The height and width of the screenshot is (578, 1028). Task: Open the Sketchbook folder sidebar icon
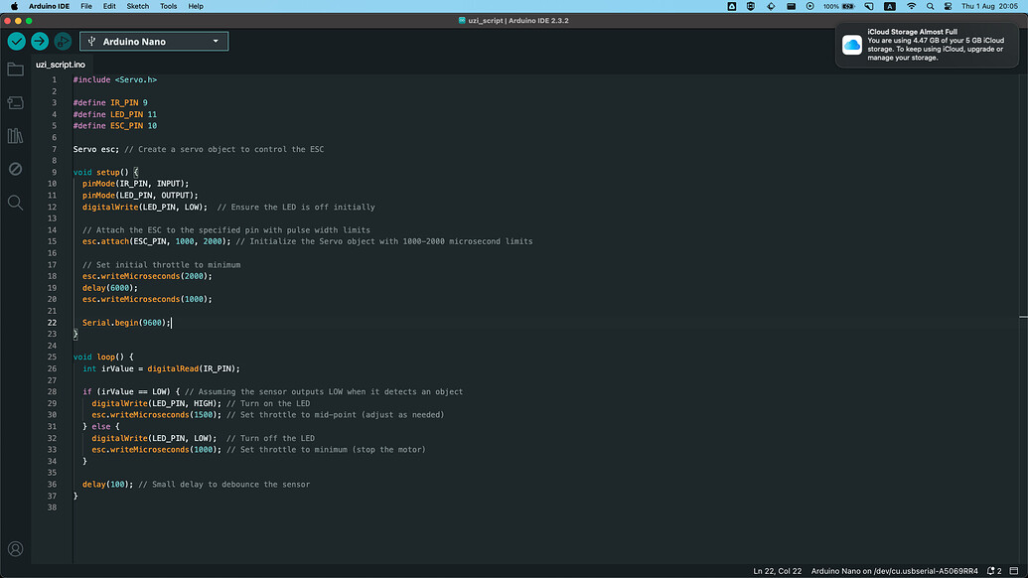click(15, 70)
